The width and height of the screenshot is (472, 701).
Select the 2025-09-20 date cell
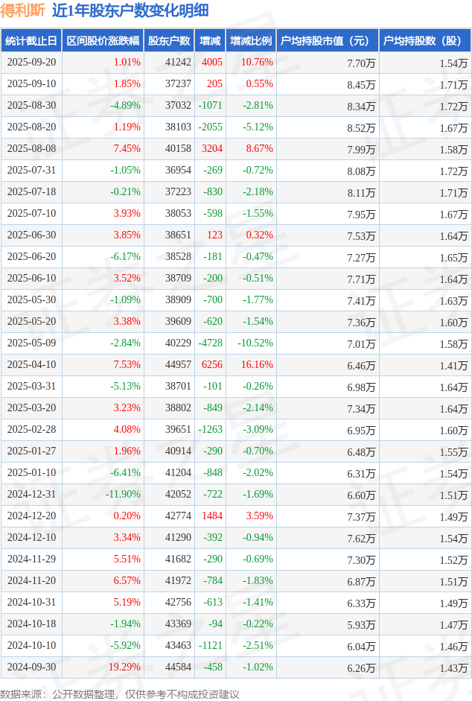point(31,63)
